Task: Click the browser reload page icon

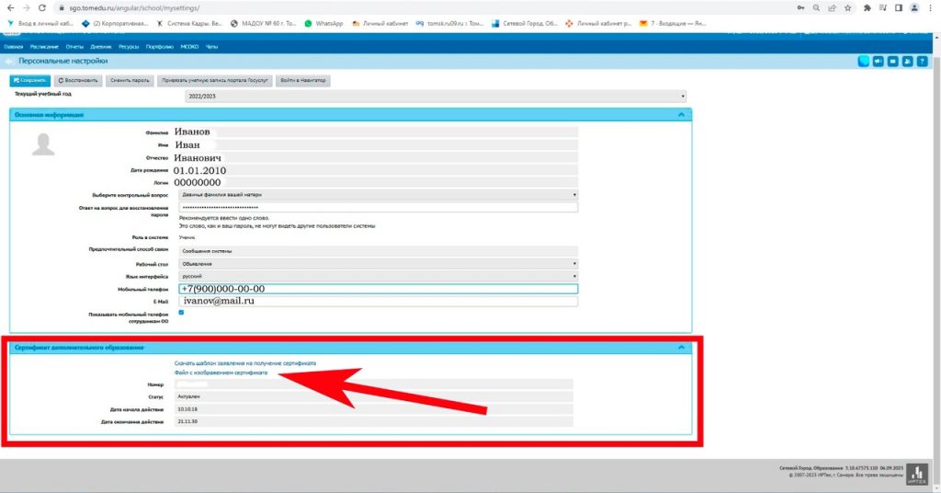Action: (42, 7)
